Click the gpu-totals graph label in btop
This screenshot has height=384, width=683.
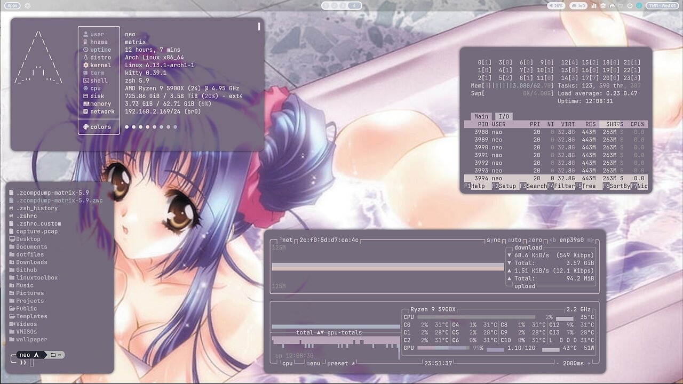(x=345, y=332)
